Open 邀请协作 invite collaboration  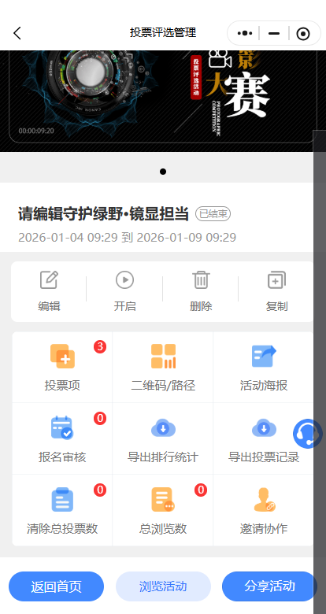pyautogui.click(x=265, y=500)
